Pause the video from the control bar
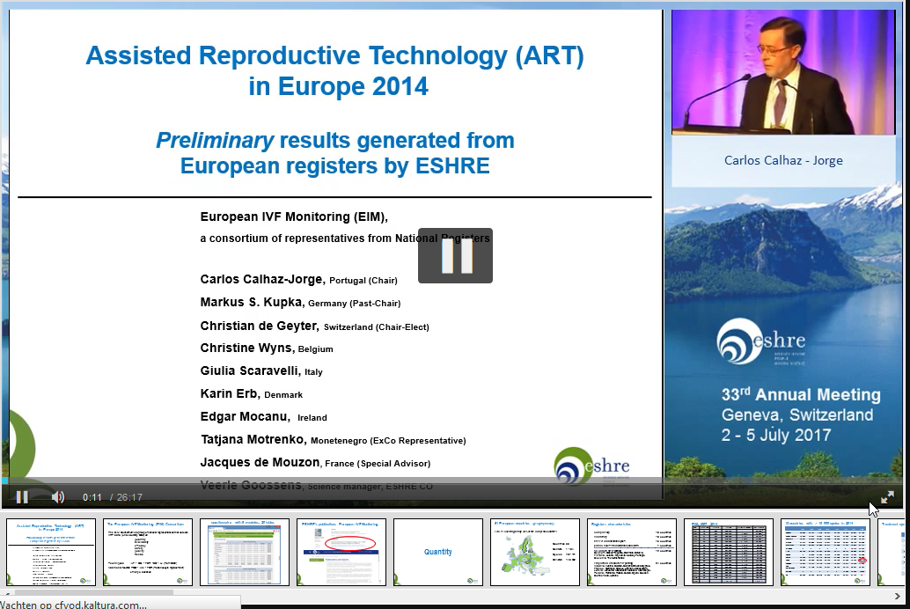 tap(22, 497)
